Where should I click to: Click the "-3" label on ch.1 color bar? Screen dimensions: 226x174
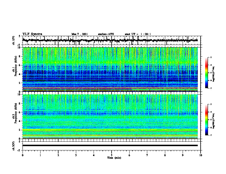click(210, 57)
